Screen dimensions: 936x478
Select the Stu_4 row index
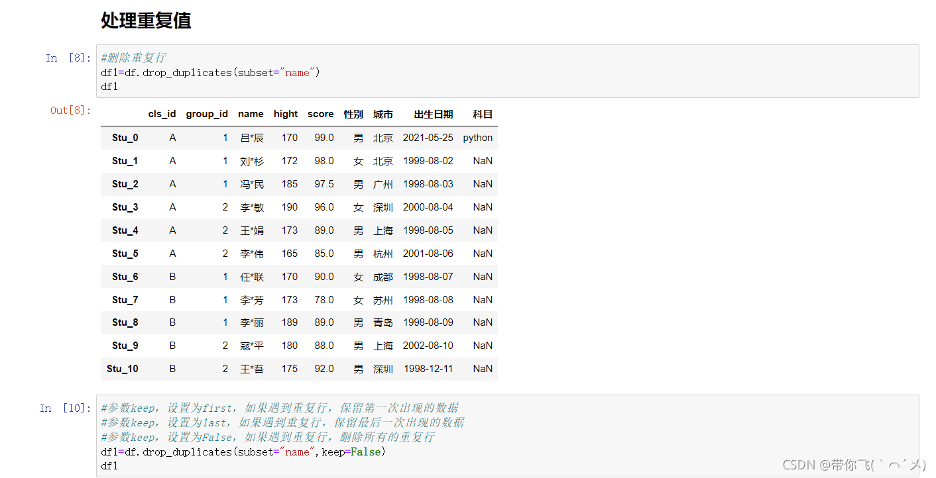click(x=125, y=230)
